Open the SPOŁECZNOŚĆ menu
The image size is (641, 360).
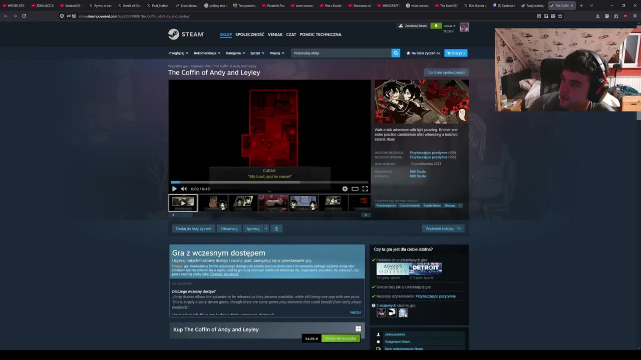250,34
